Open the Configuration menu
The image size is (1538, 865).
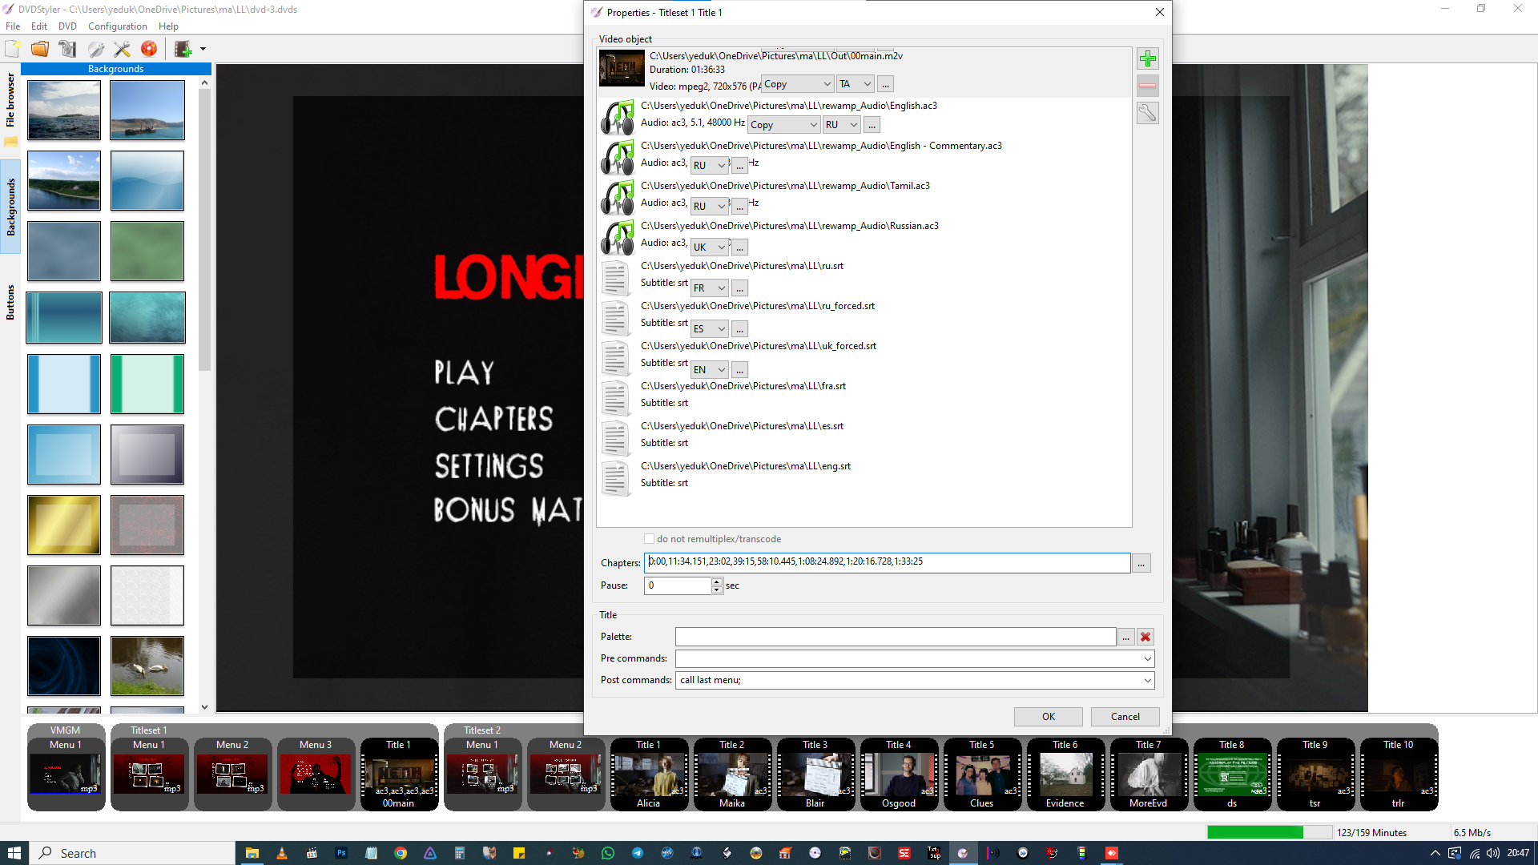pos(117,26)
